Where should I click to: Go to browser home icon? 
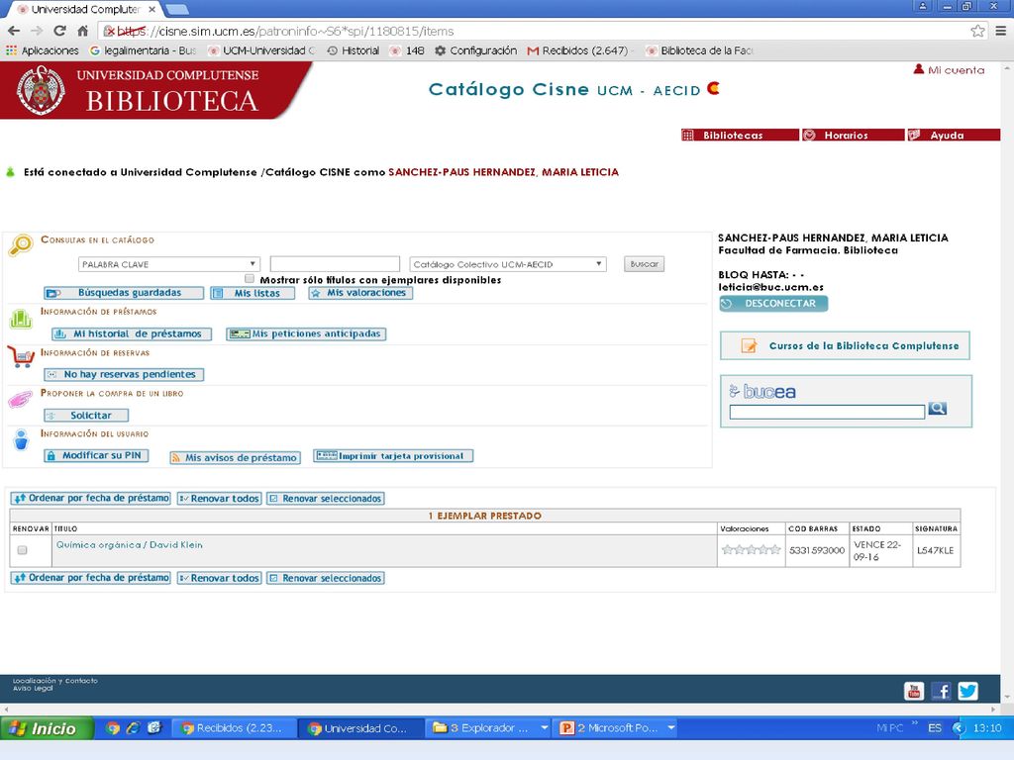coord(82,31)
